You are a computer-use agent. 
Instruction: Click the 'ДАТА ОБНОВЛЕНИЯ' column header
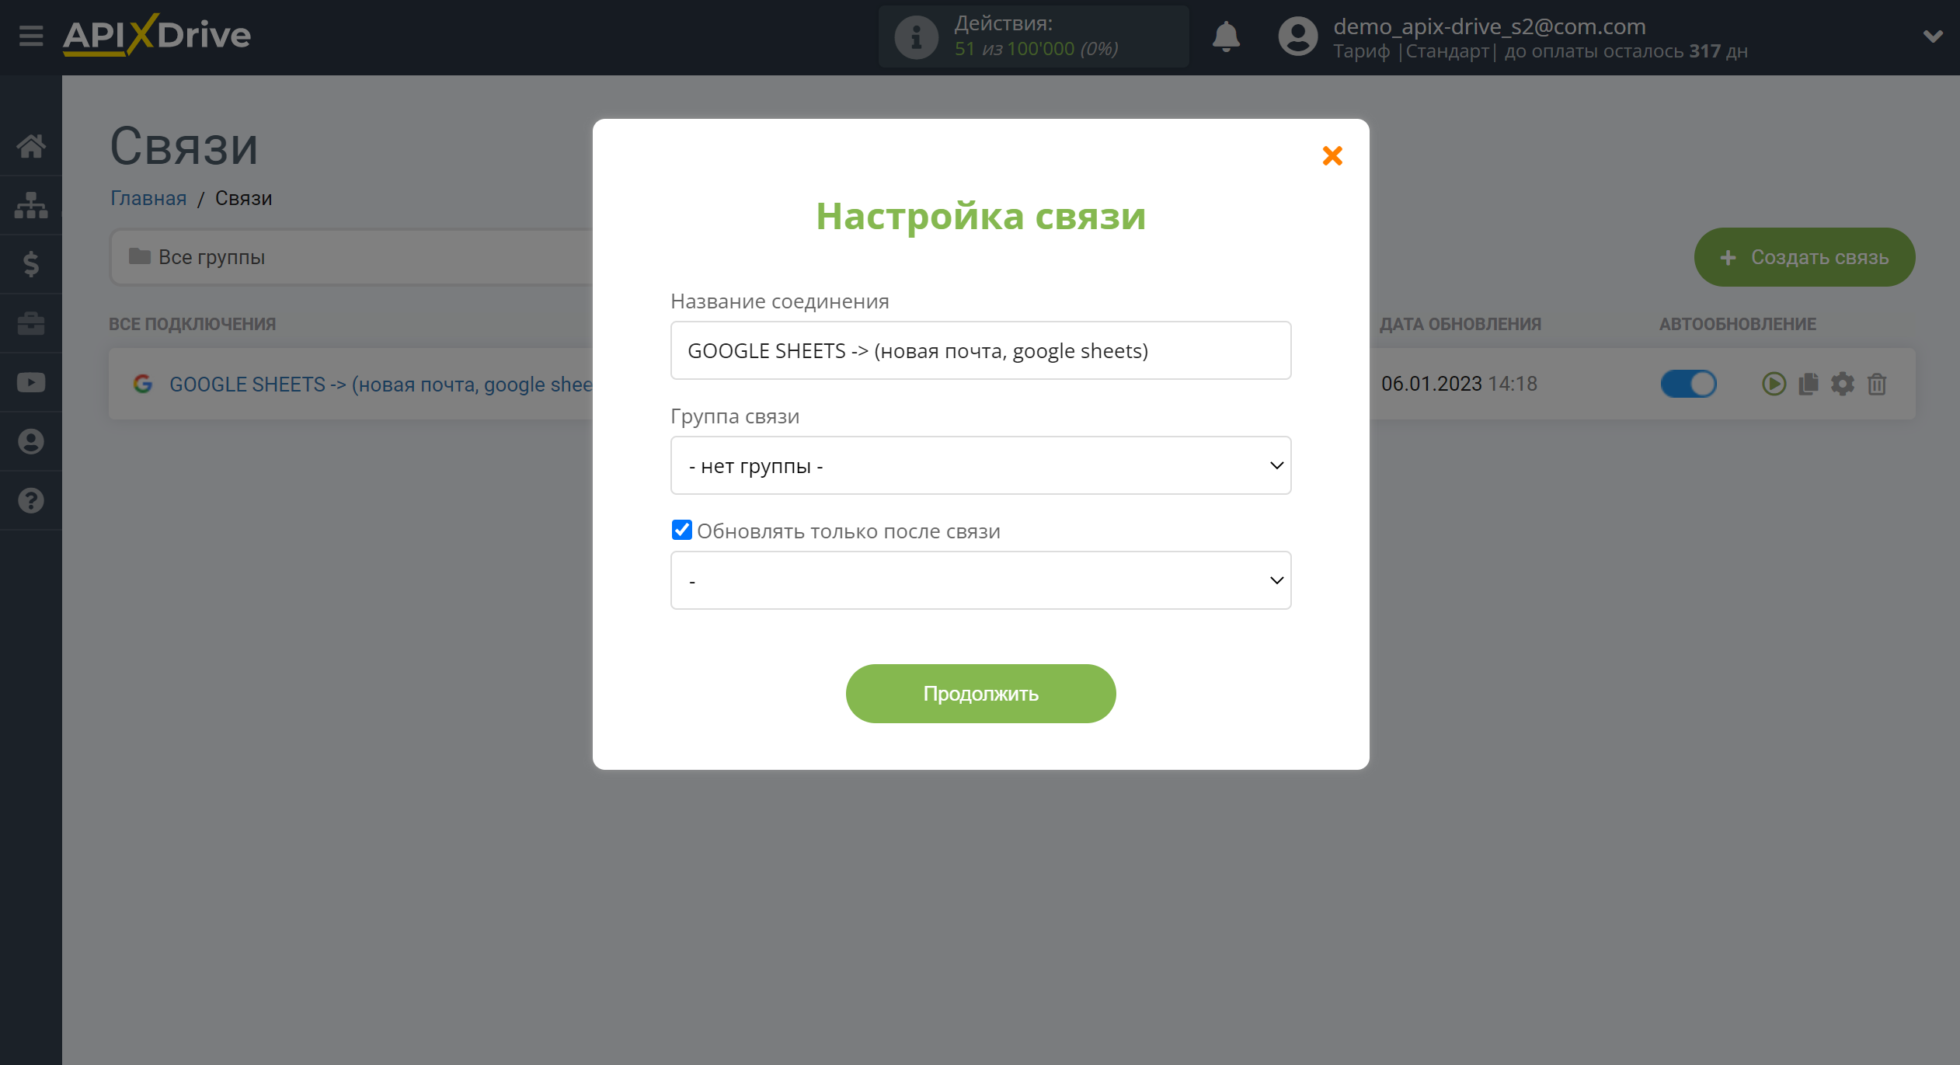tap(1460, 324)
